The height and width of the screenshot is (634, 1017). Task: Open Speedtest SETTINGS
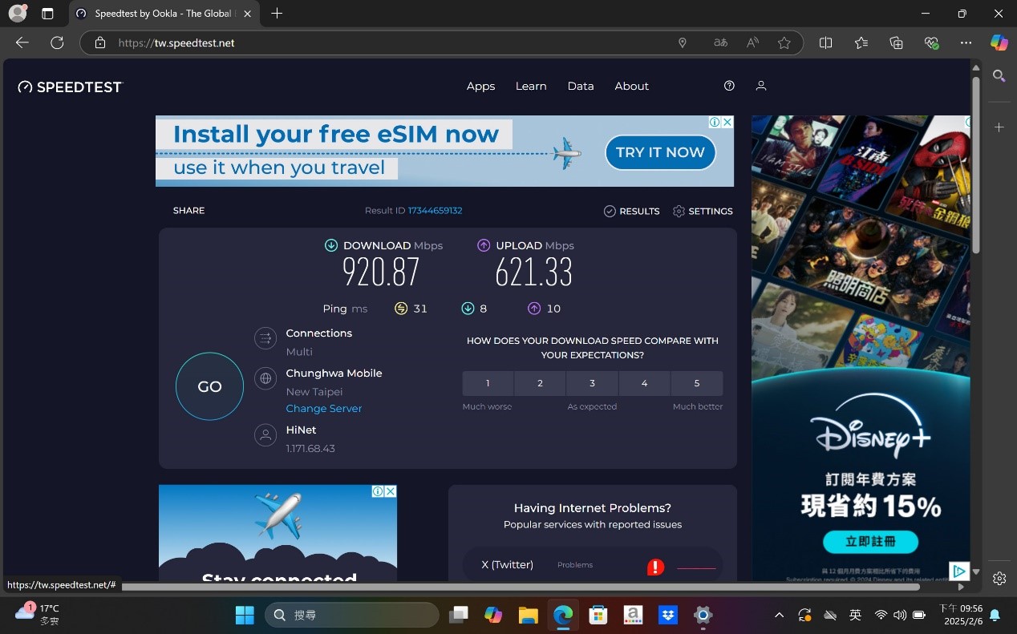pos(703,211)
